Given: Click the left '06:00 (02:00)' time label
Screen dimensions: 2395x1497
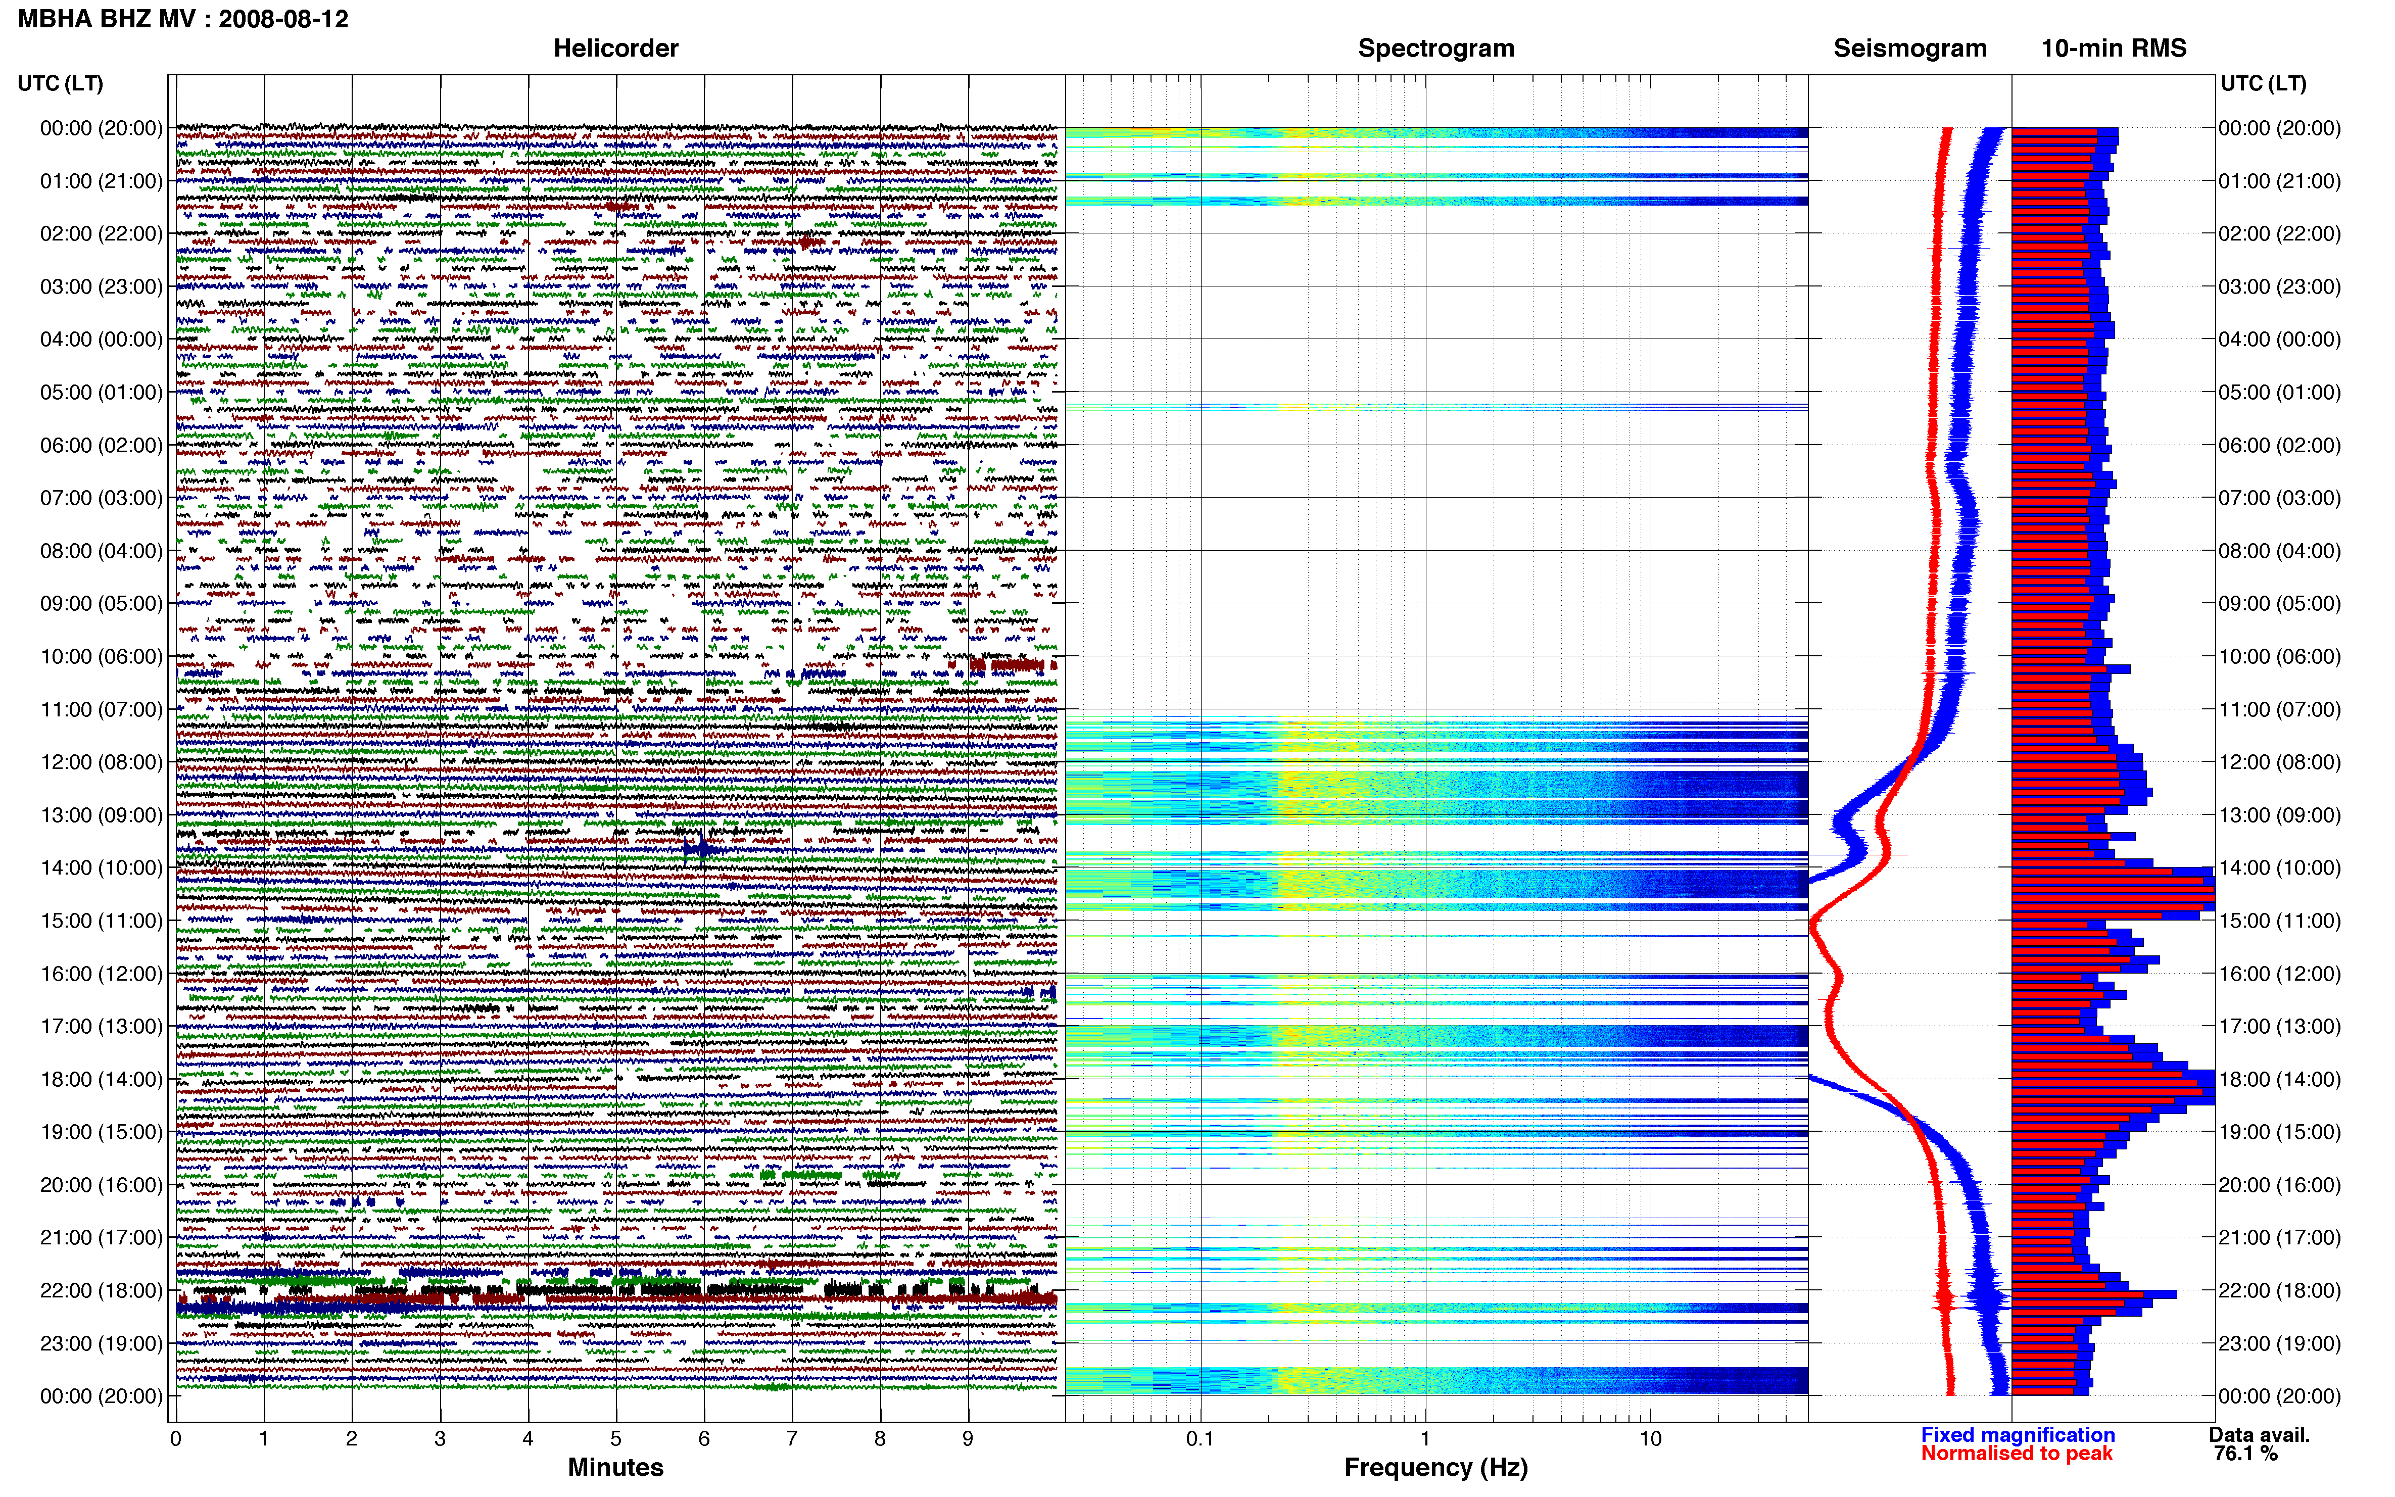Looking at the screenshot, I should [x=101, y=446].
